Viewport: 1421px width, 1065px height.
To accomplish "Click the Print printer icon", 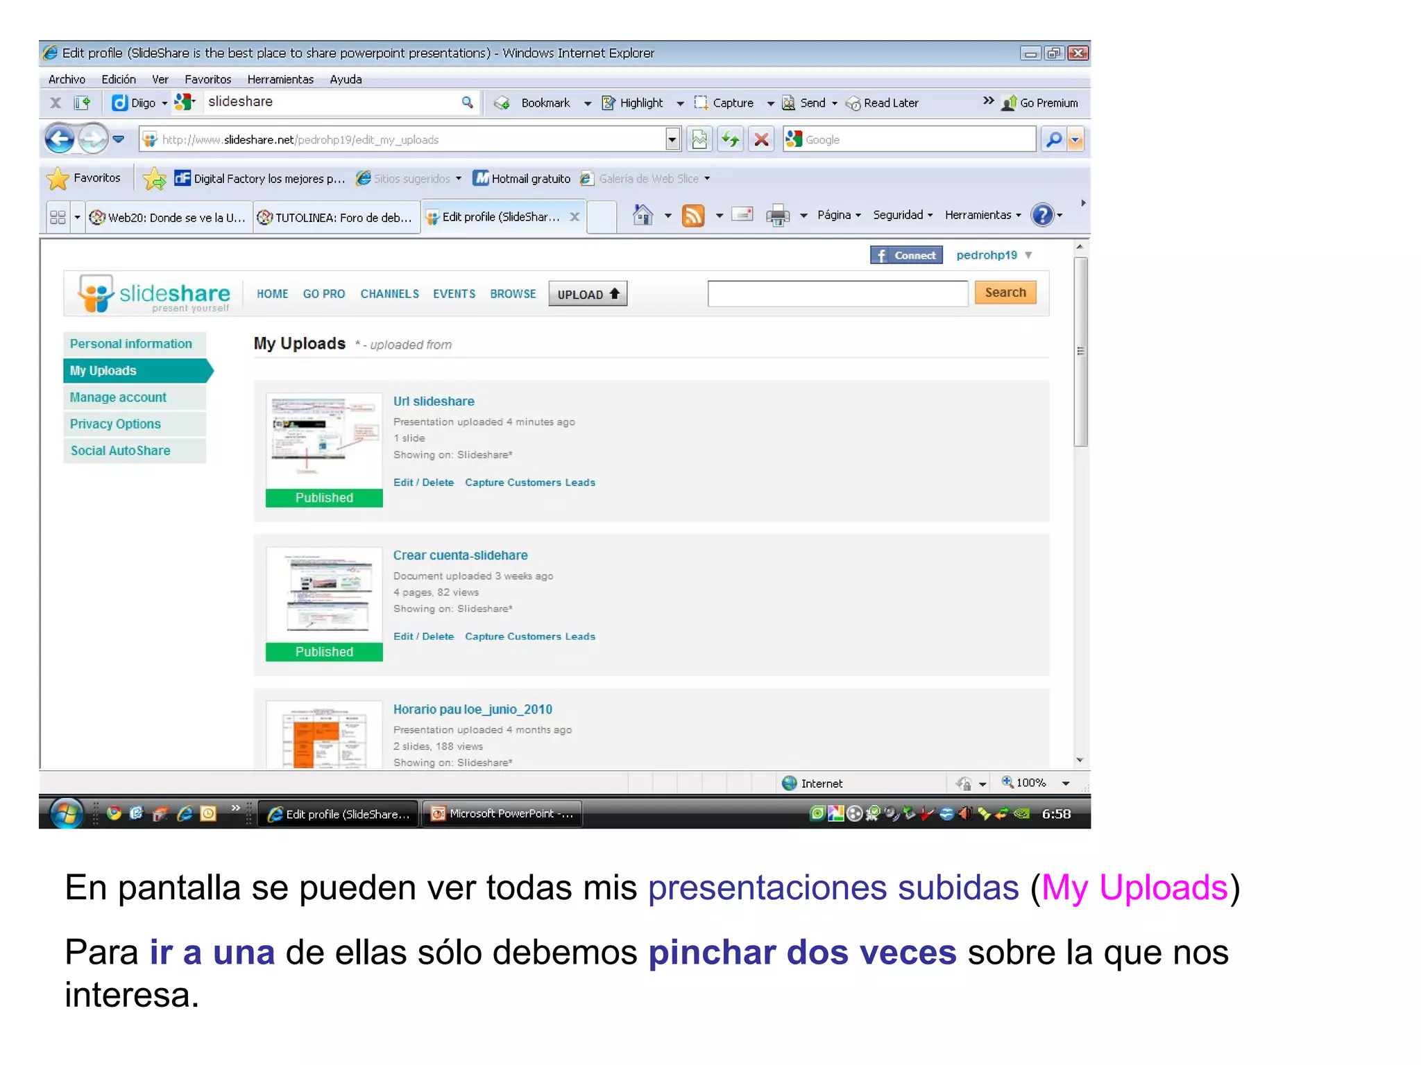I will coord(778,216).
